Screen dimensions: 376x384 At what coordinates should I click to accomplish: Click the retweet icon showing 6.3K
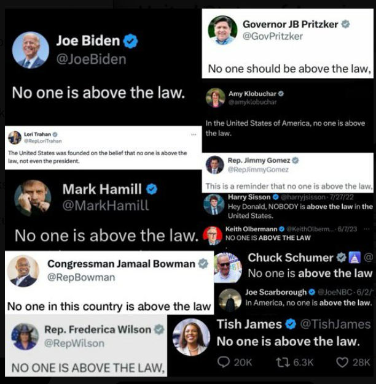(283, 362)
